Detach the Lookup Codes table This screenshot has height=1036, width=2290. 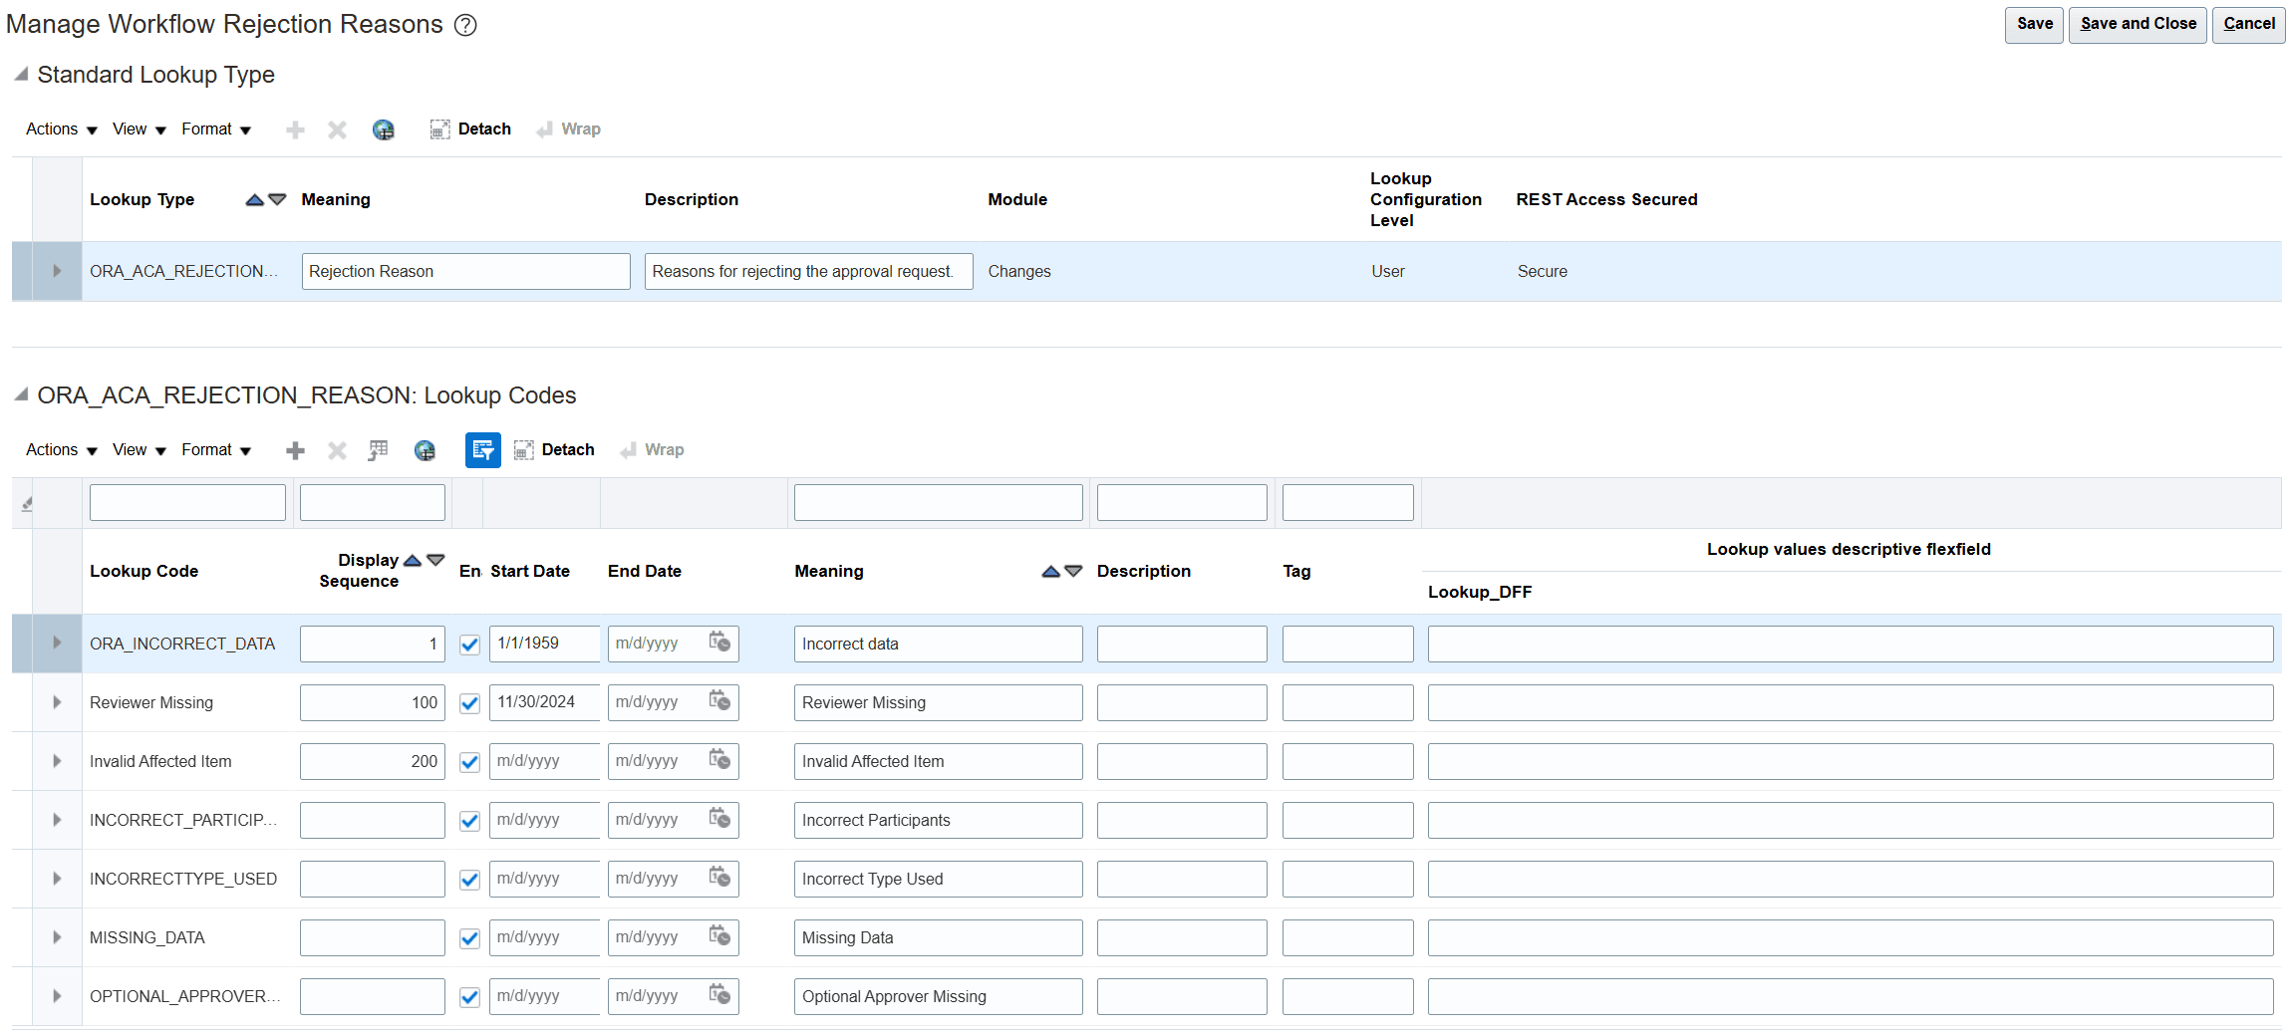tap(554, 450)
